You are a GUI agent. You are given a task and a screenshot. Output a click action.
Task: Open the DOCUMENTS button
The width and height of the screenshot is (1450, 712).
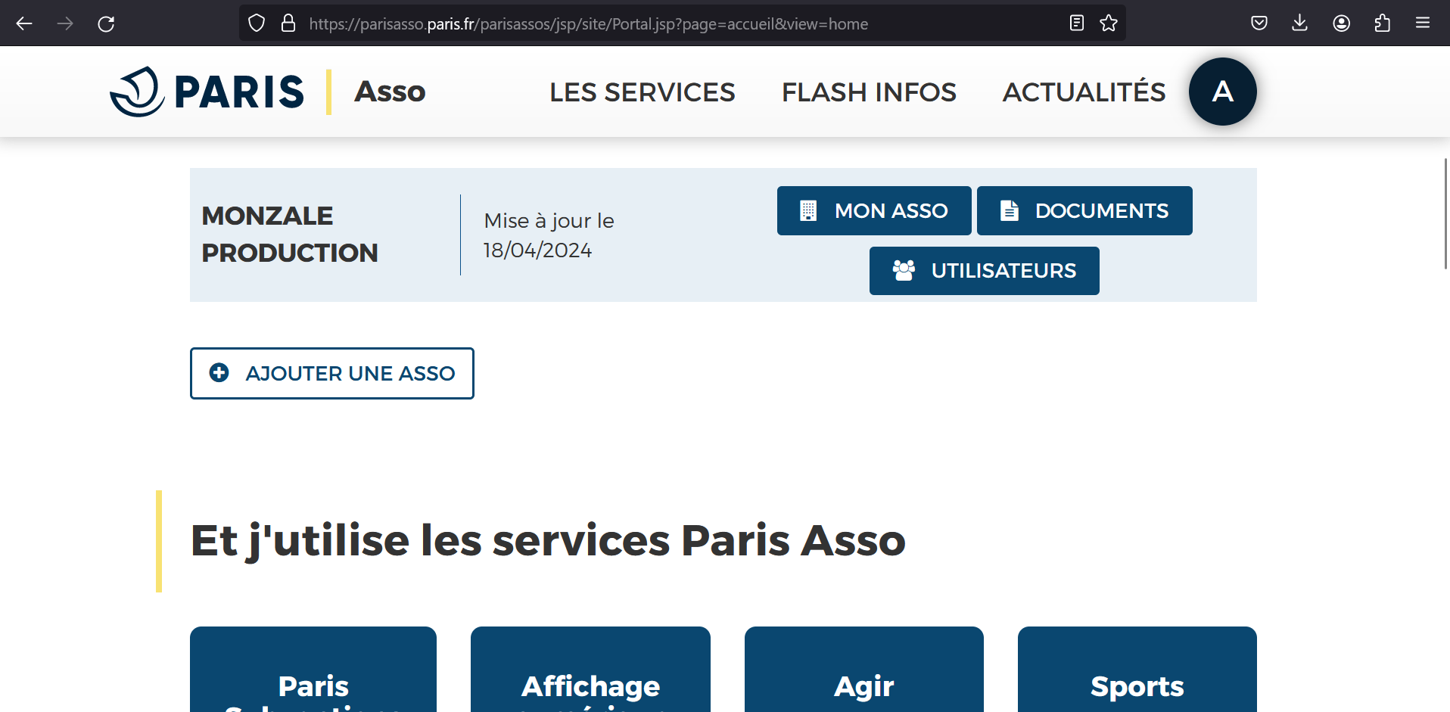[x=1084, y=210]
